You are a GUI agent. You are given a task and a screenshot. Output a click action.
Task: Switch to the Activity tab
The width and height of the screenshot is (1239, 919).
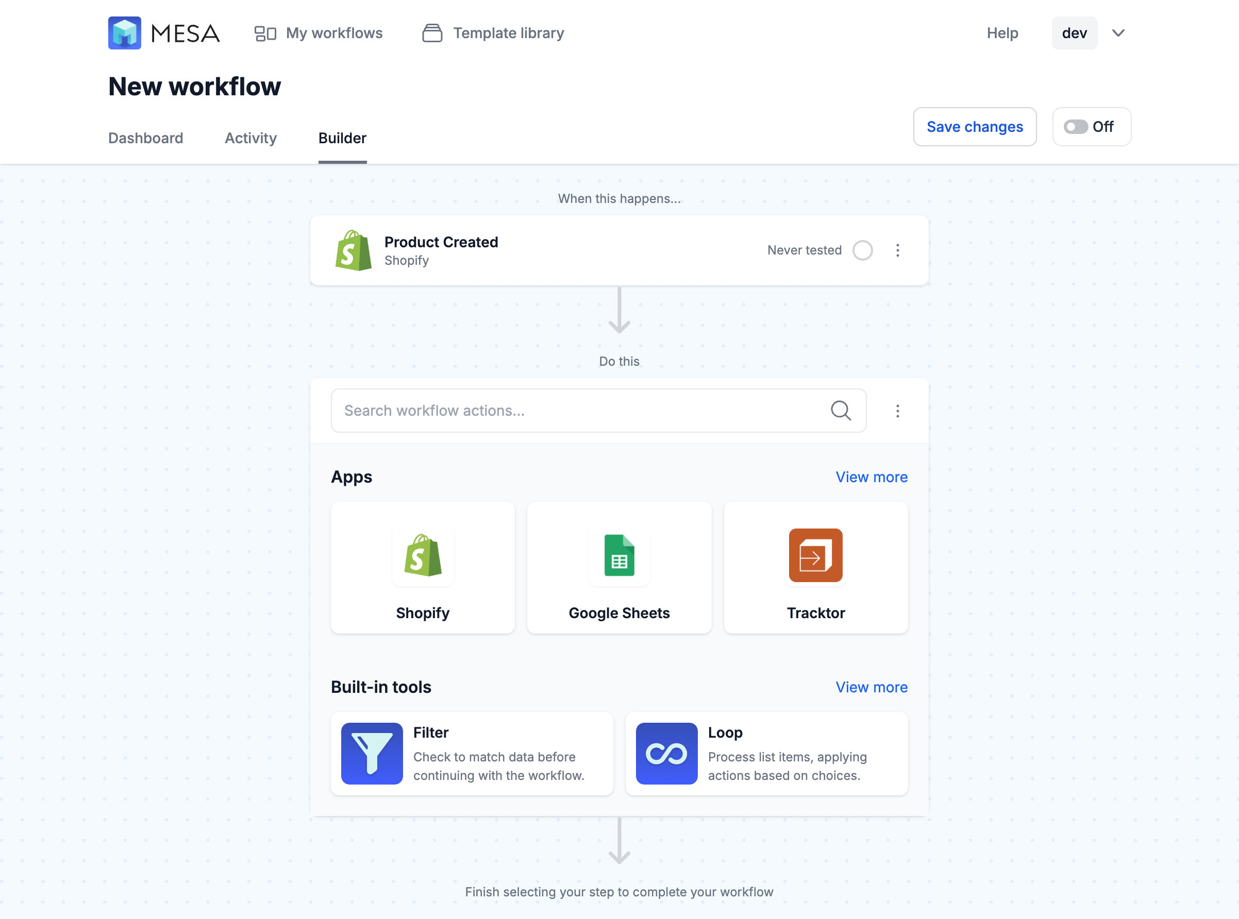point(250,137)
